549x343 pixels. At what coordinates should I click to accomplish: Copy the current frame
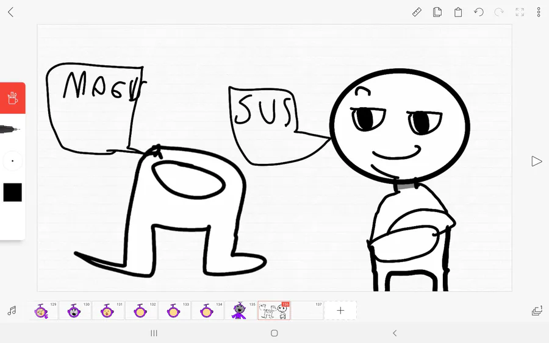[x=437, y=12]
